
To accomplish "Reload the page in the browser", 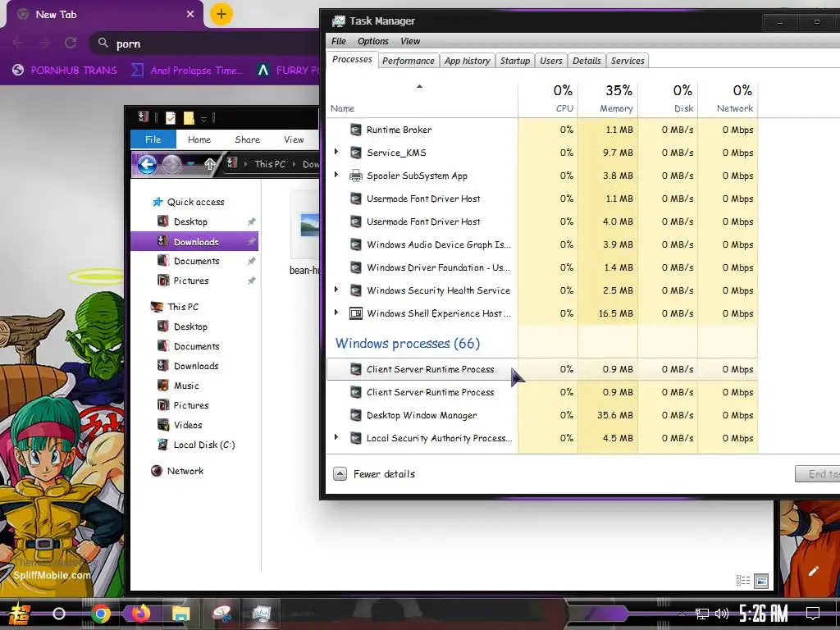I will pyautogui.click(x=71, y=43).
